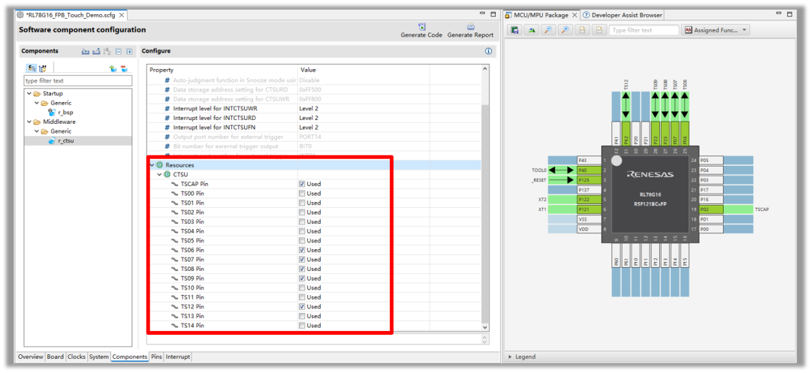The width and height of the screenshot is (811, 373).
Task: Select r_bsp component in tree
Action: tap(65, 113)
